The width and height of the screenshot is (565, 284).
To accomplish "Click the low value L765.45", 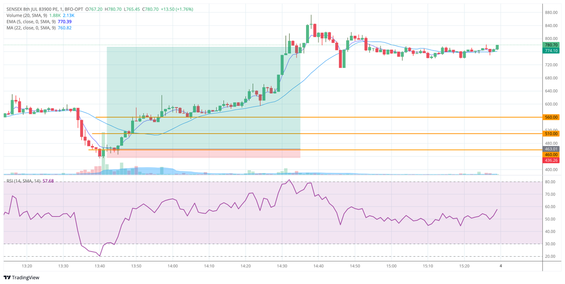I will [x=132, y=9].
